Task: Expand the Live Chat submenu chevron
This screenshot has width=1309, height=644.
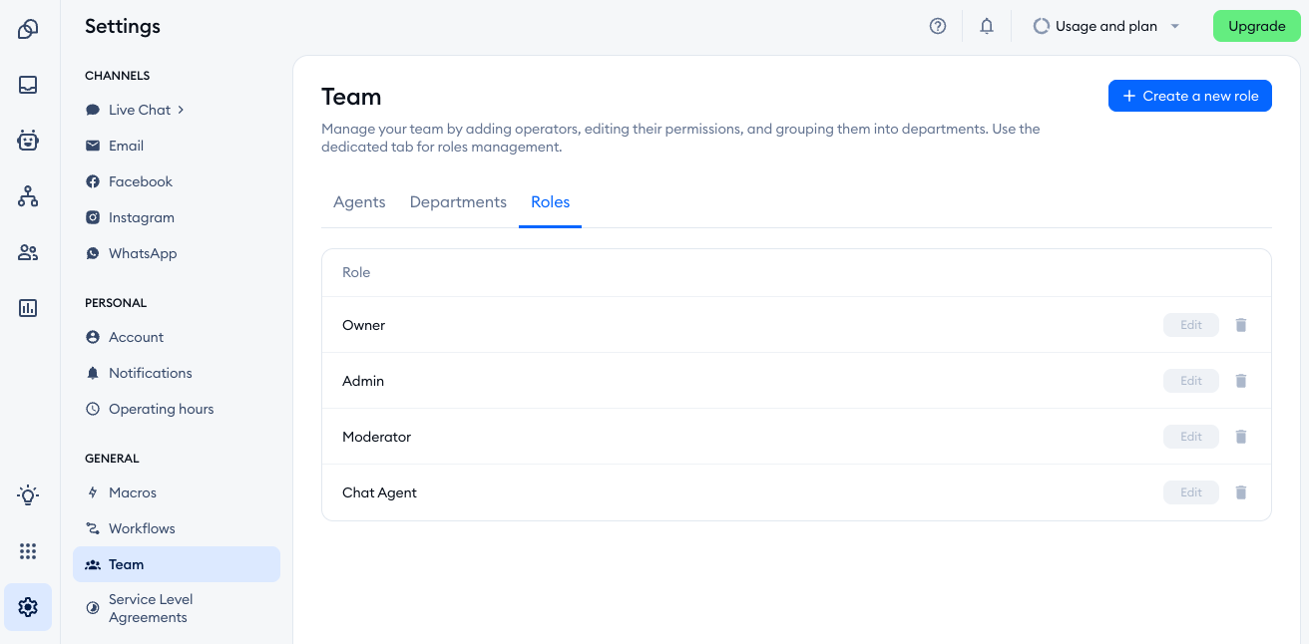Action: (x=181, y=110)
